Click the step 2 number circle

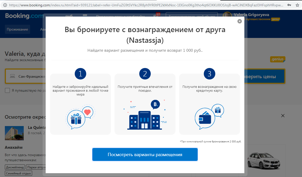point(145,74)
